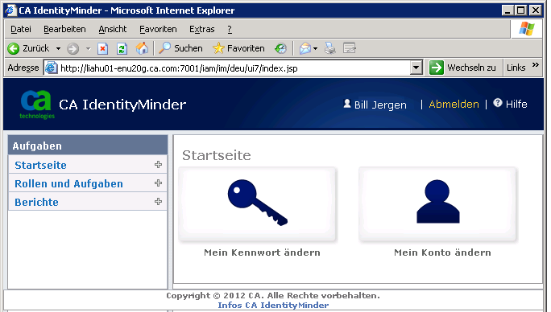
Task: Click the Internet Explorer icon in title bar
Action: coord(10,10)
